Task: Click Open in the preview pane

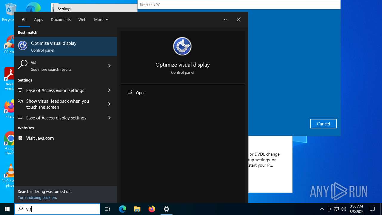Action: click(141, 93)
